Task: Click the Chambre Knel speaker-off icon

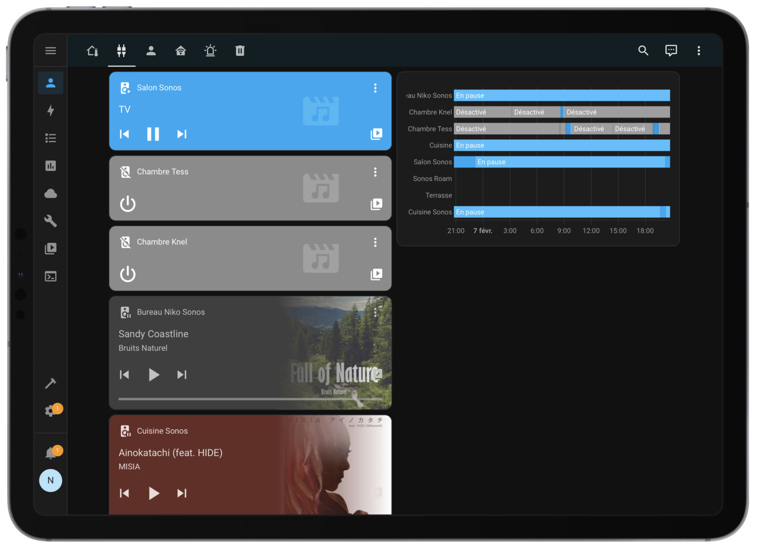Action: [125, 242]
